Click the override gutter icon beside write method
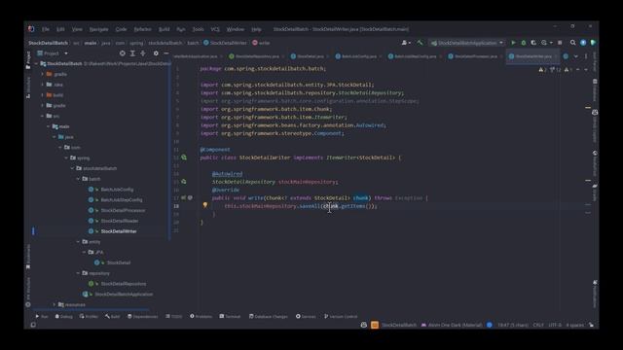 tap(184, 197)
